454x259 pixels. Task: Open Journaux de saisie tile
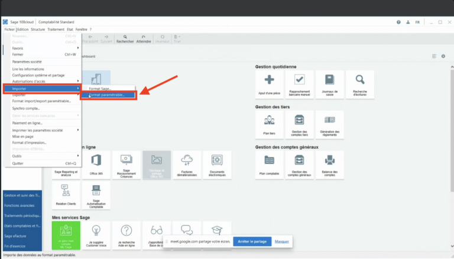click(329, 85)
